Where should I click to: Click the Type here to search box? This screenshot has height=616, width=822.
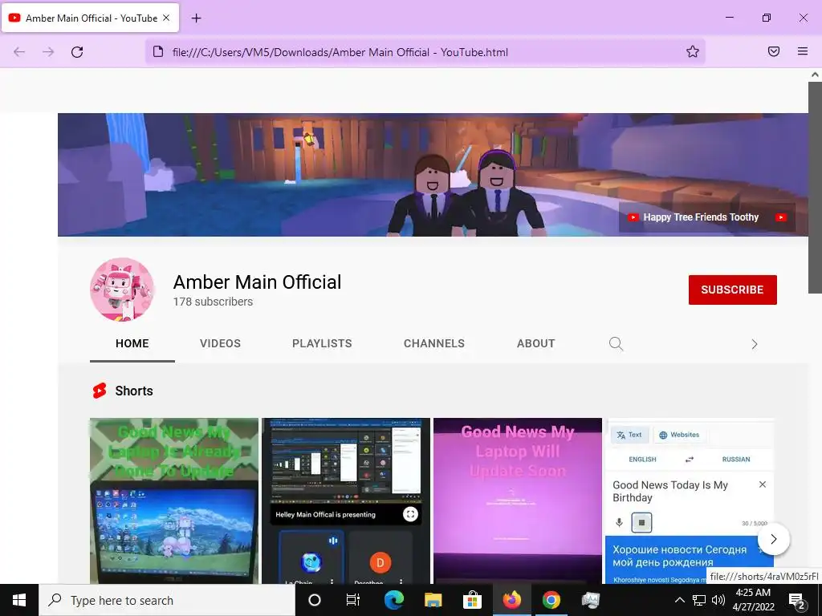point(167,600)
